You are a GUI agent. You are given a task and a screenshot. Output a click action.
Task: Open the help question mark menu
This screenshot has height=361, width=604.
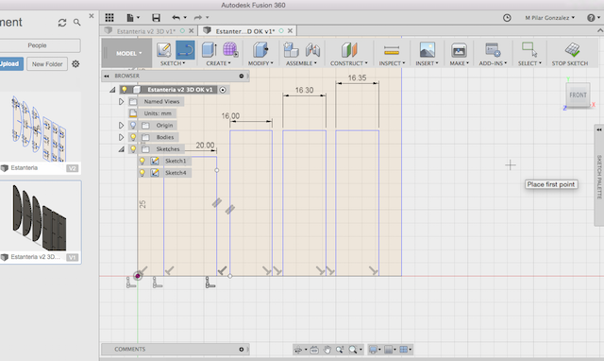(x=594, y=18)
